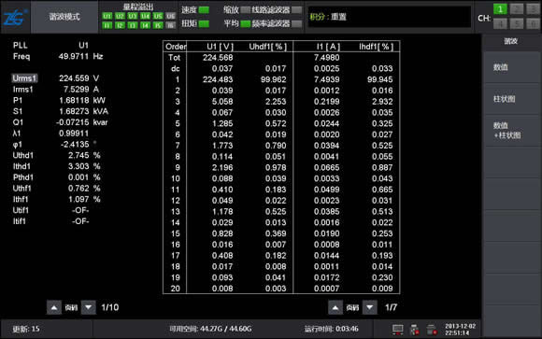Toggle the 平均 averaging indicator
Screen dimensions: 542x339
pyautogui.click(x=246, y=24)
